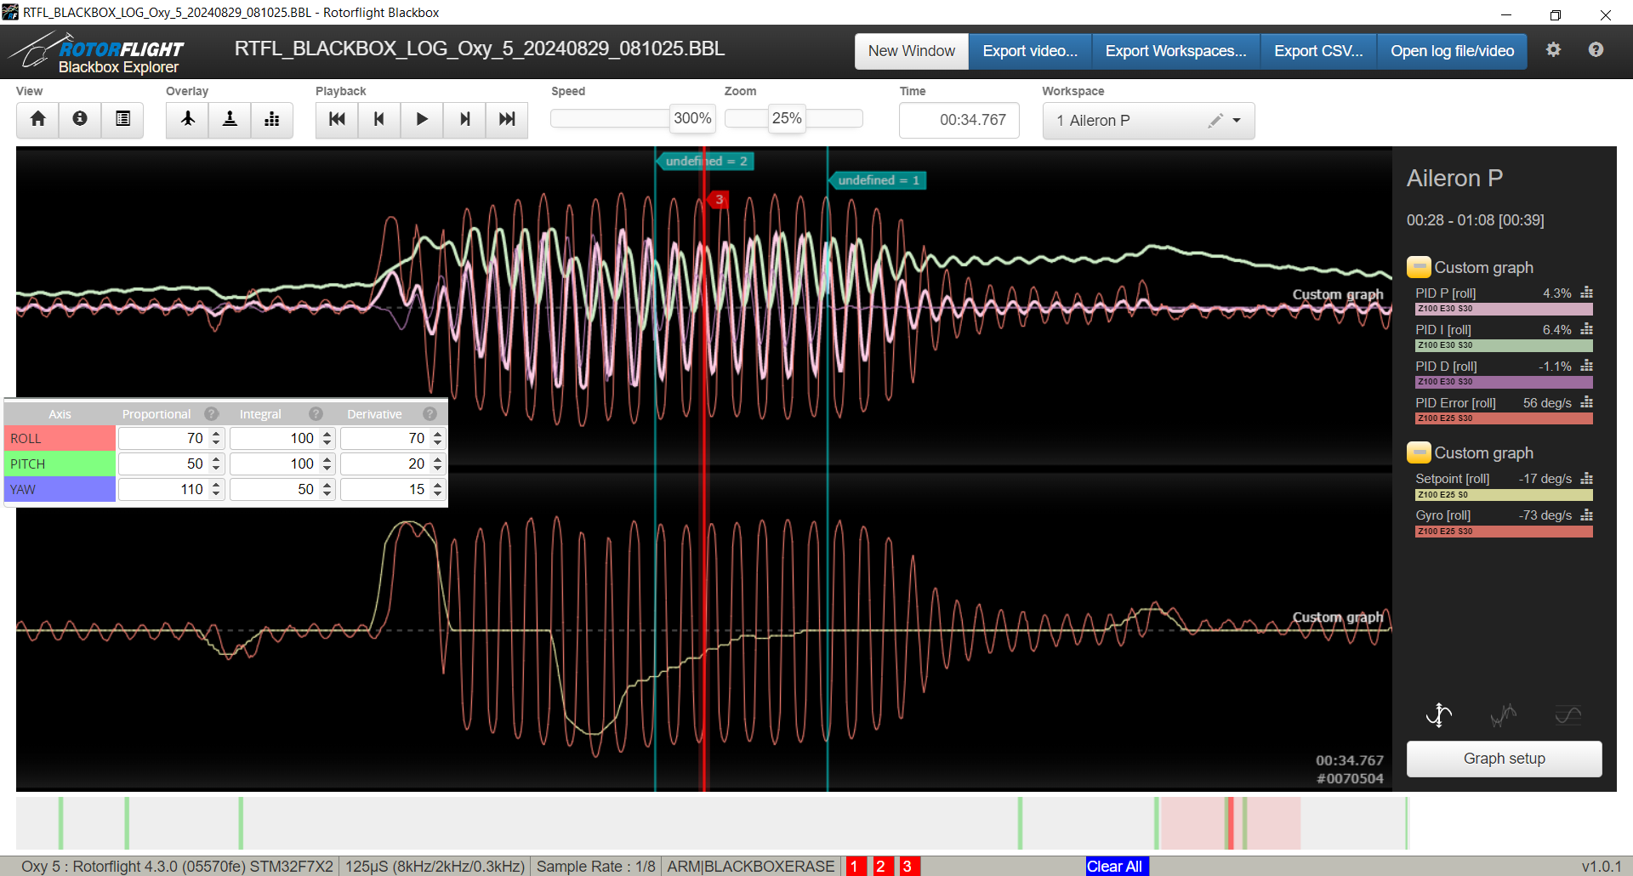
Task: Toggle the craft overlay airplane icon
Action: click(x=188, y=119)
